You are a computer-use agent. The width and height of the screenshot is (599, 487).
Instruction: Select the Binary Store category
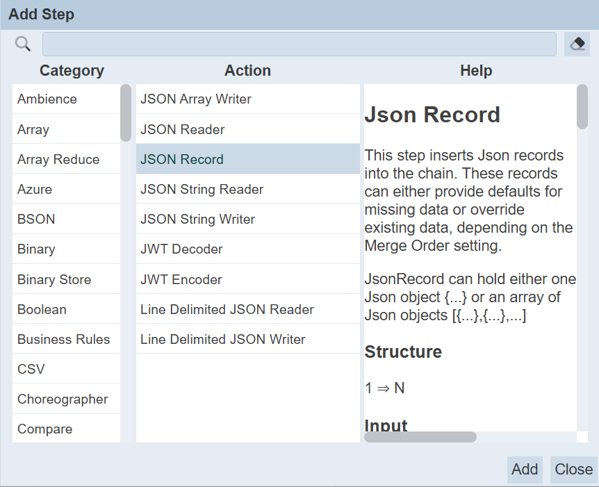[66, 279]
